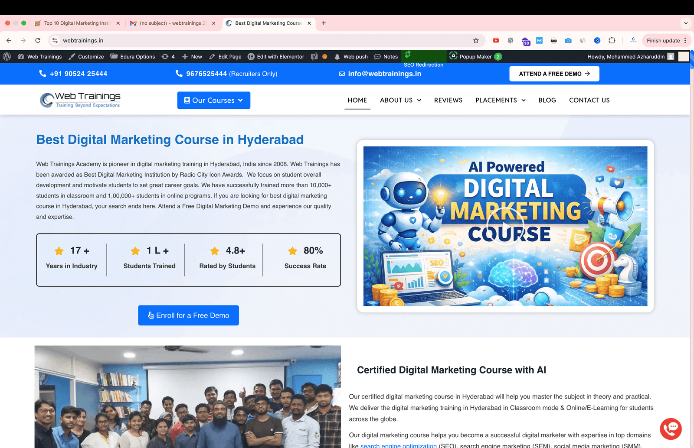Open the Contact Us page
The width and height of the screenshot is (694, 448).
[x=589, y=100]
